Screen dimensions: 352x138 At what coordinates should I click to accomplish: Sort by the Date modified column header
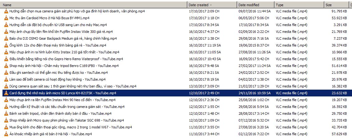point(256,5)
